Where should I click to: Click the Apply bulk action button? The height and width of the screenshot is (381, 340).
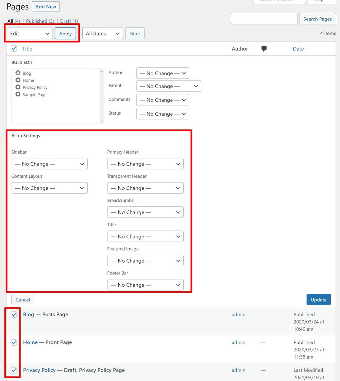coord(66,34)
